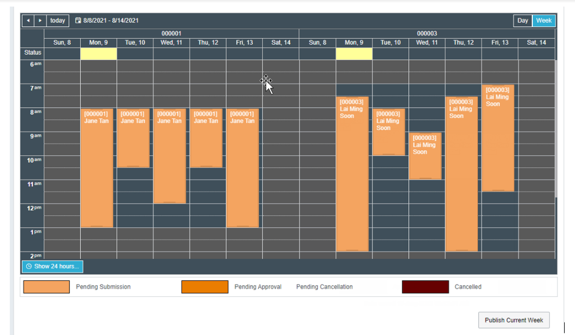Go to next week arrow

[x=40, y=21]
